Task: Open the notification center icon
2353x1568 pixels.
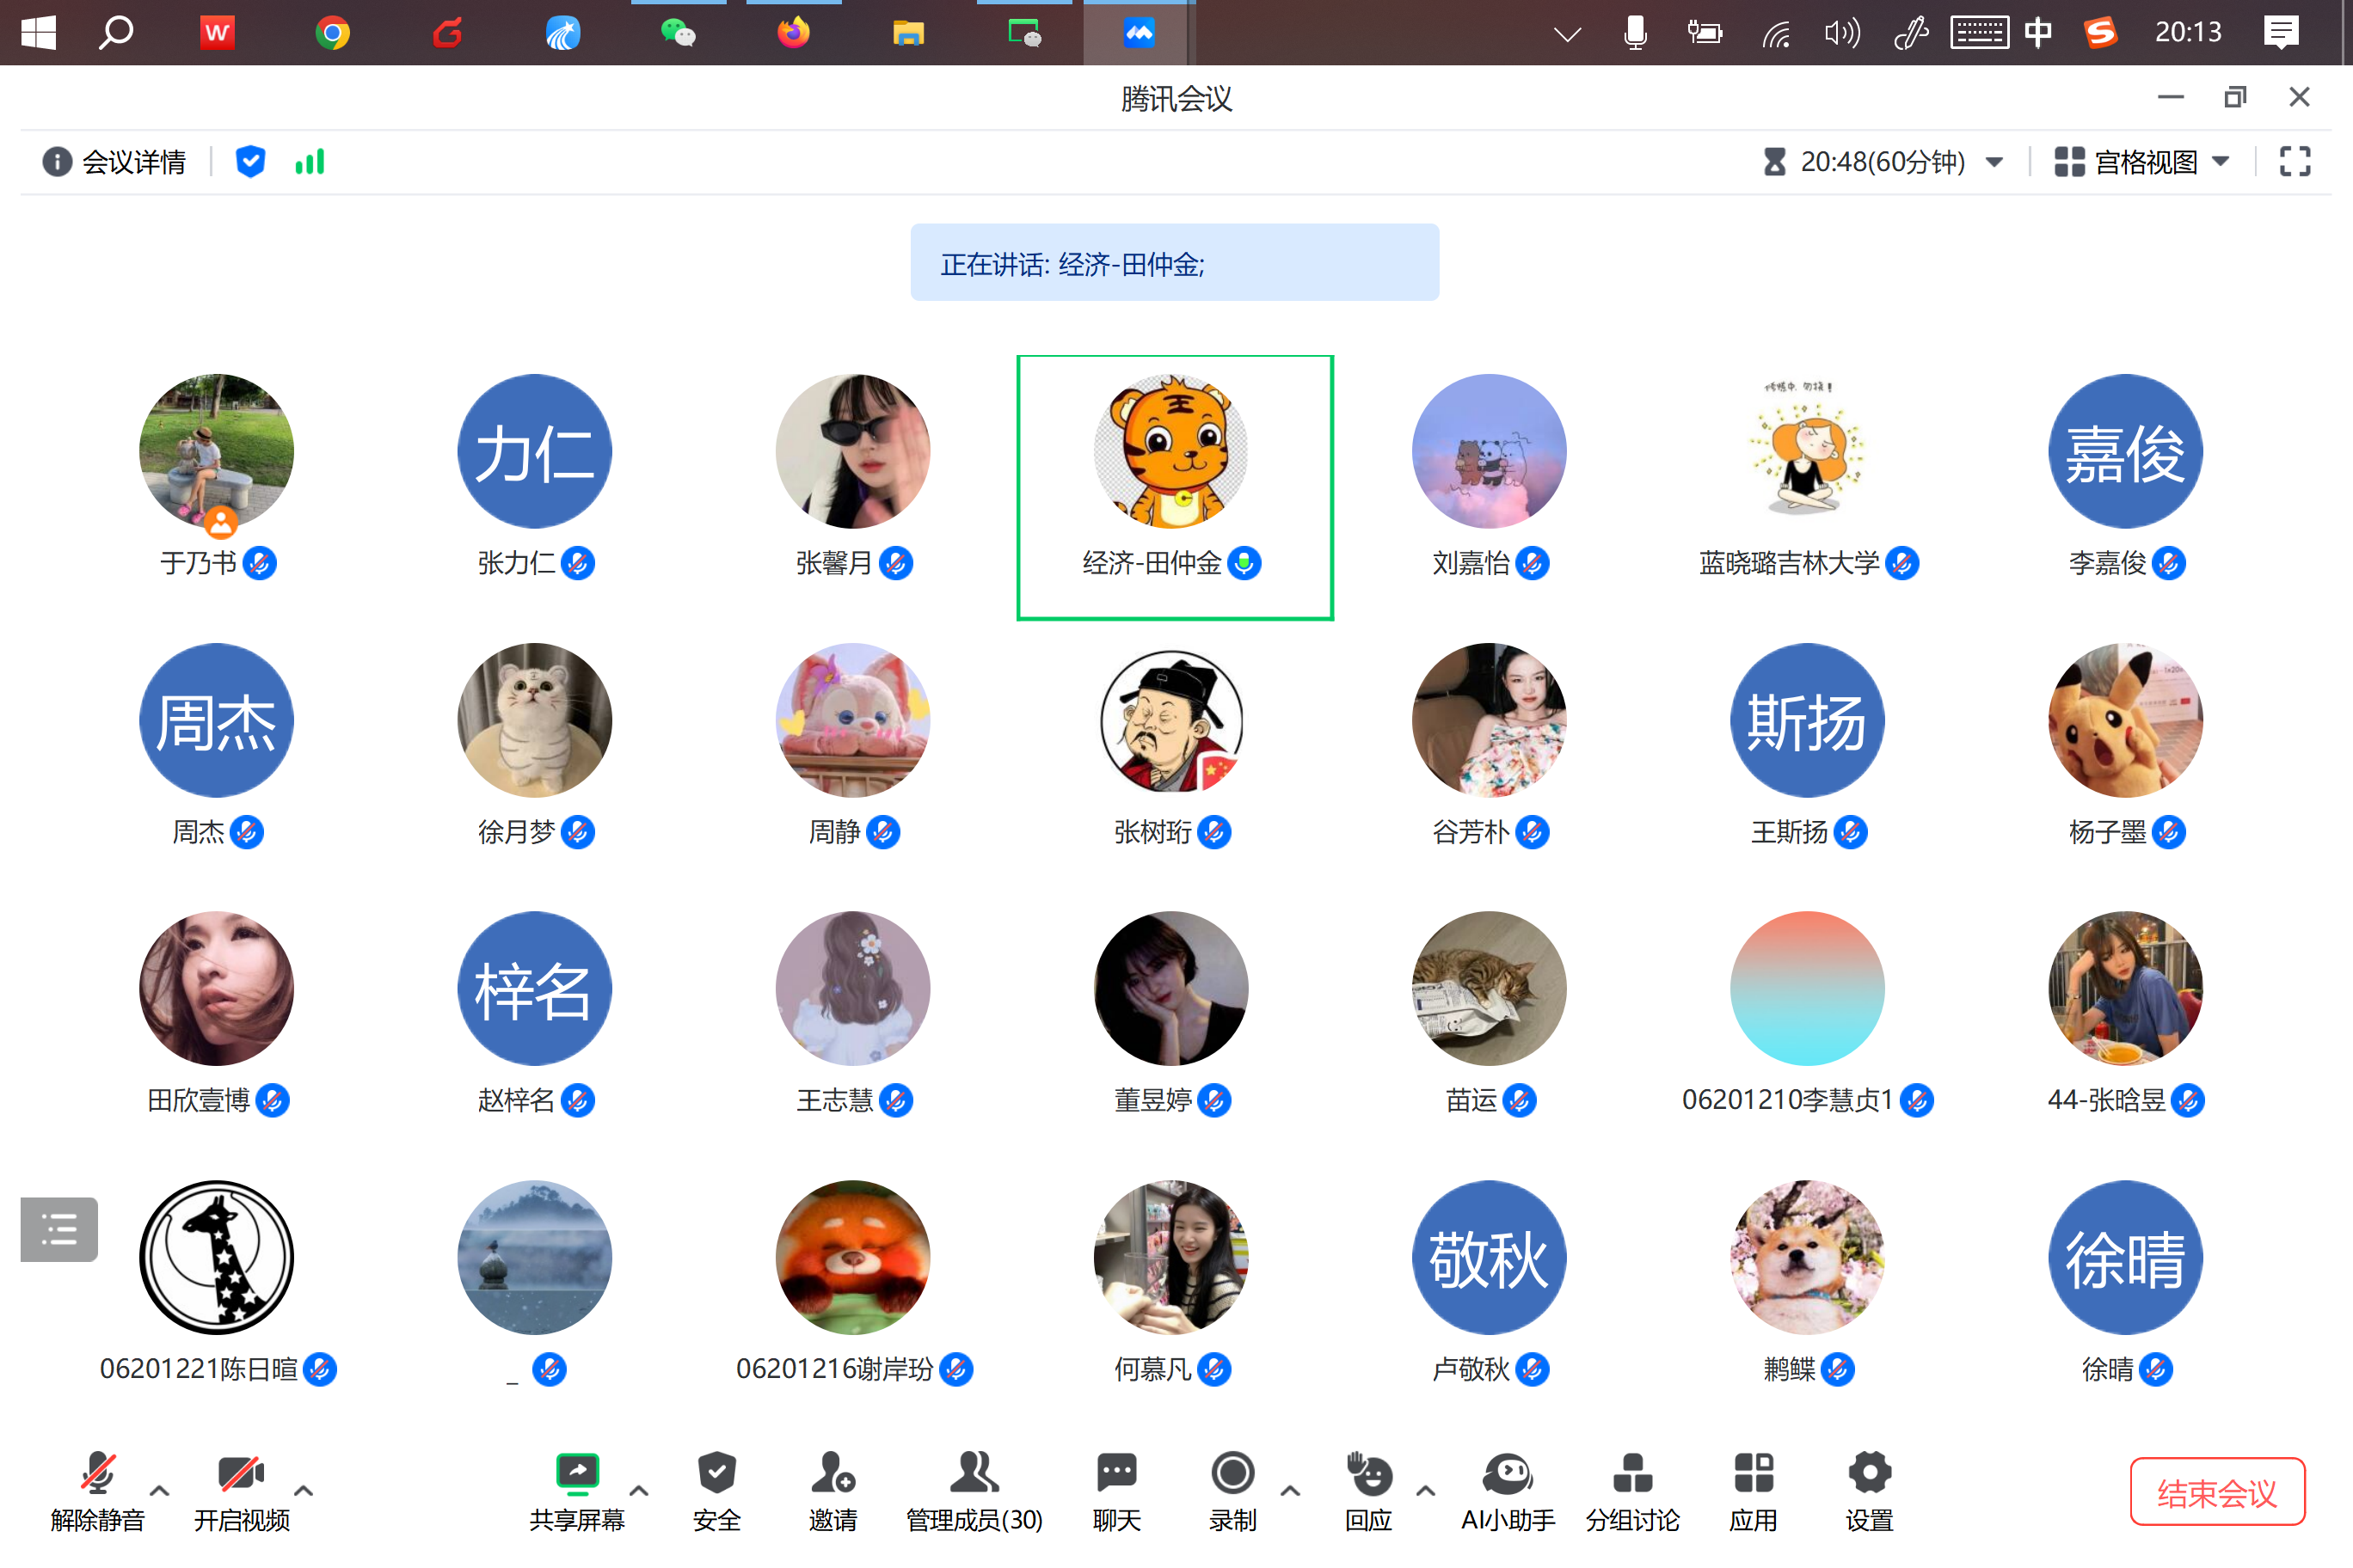Action: click(x=2282, y=33)
